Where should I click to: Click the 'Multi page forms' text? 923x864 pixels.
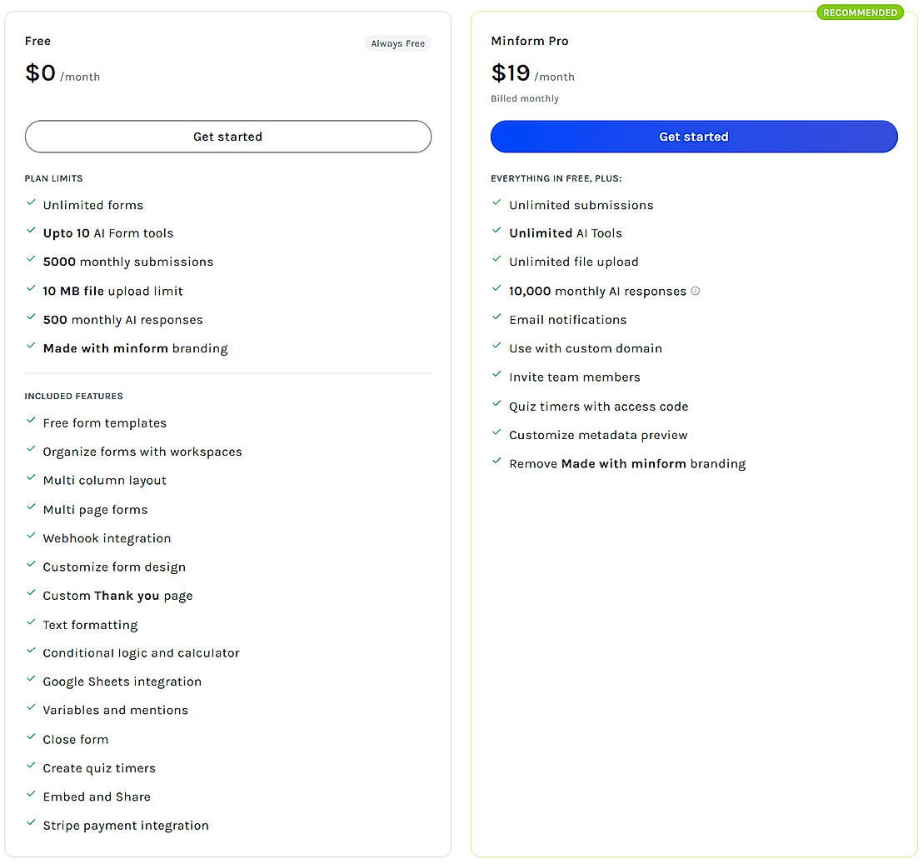[95, 510]
